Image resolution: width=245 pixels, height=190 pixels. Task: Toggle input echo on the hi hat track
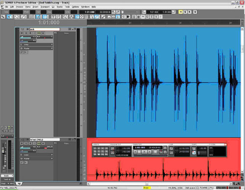(x=34, y=143)
